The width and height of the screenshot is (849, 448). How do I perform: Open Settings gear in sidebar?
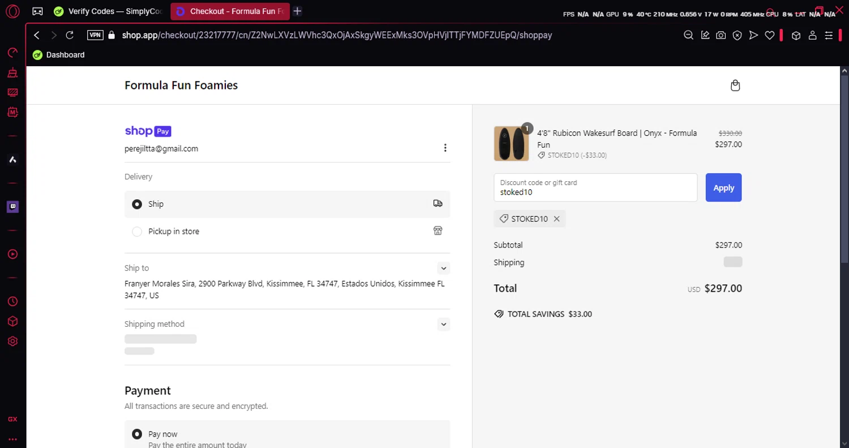click(x=12, y=342)
